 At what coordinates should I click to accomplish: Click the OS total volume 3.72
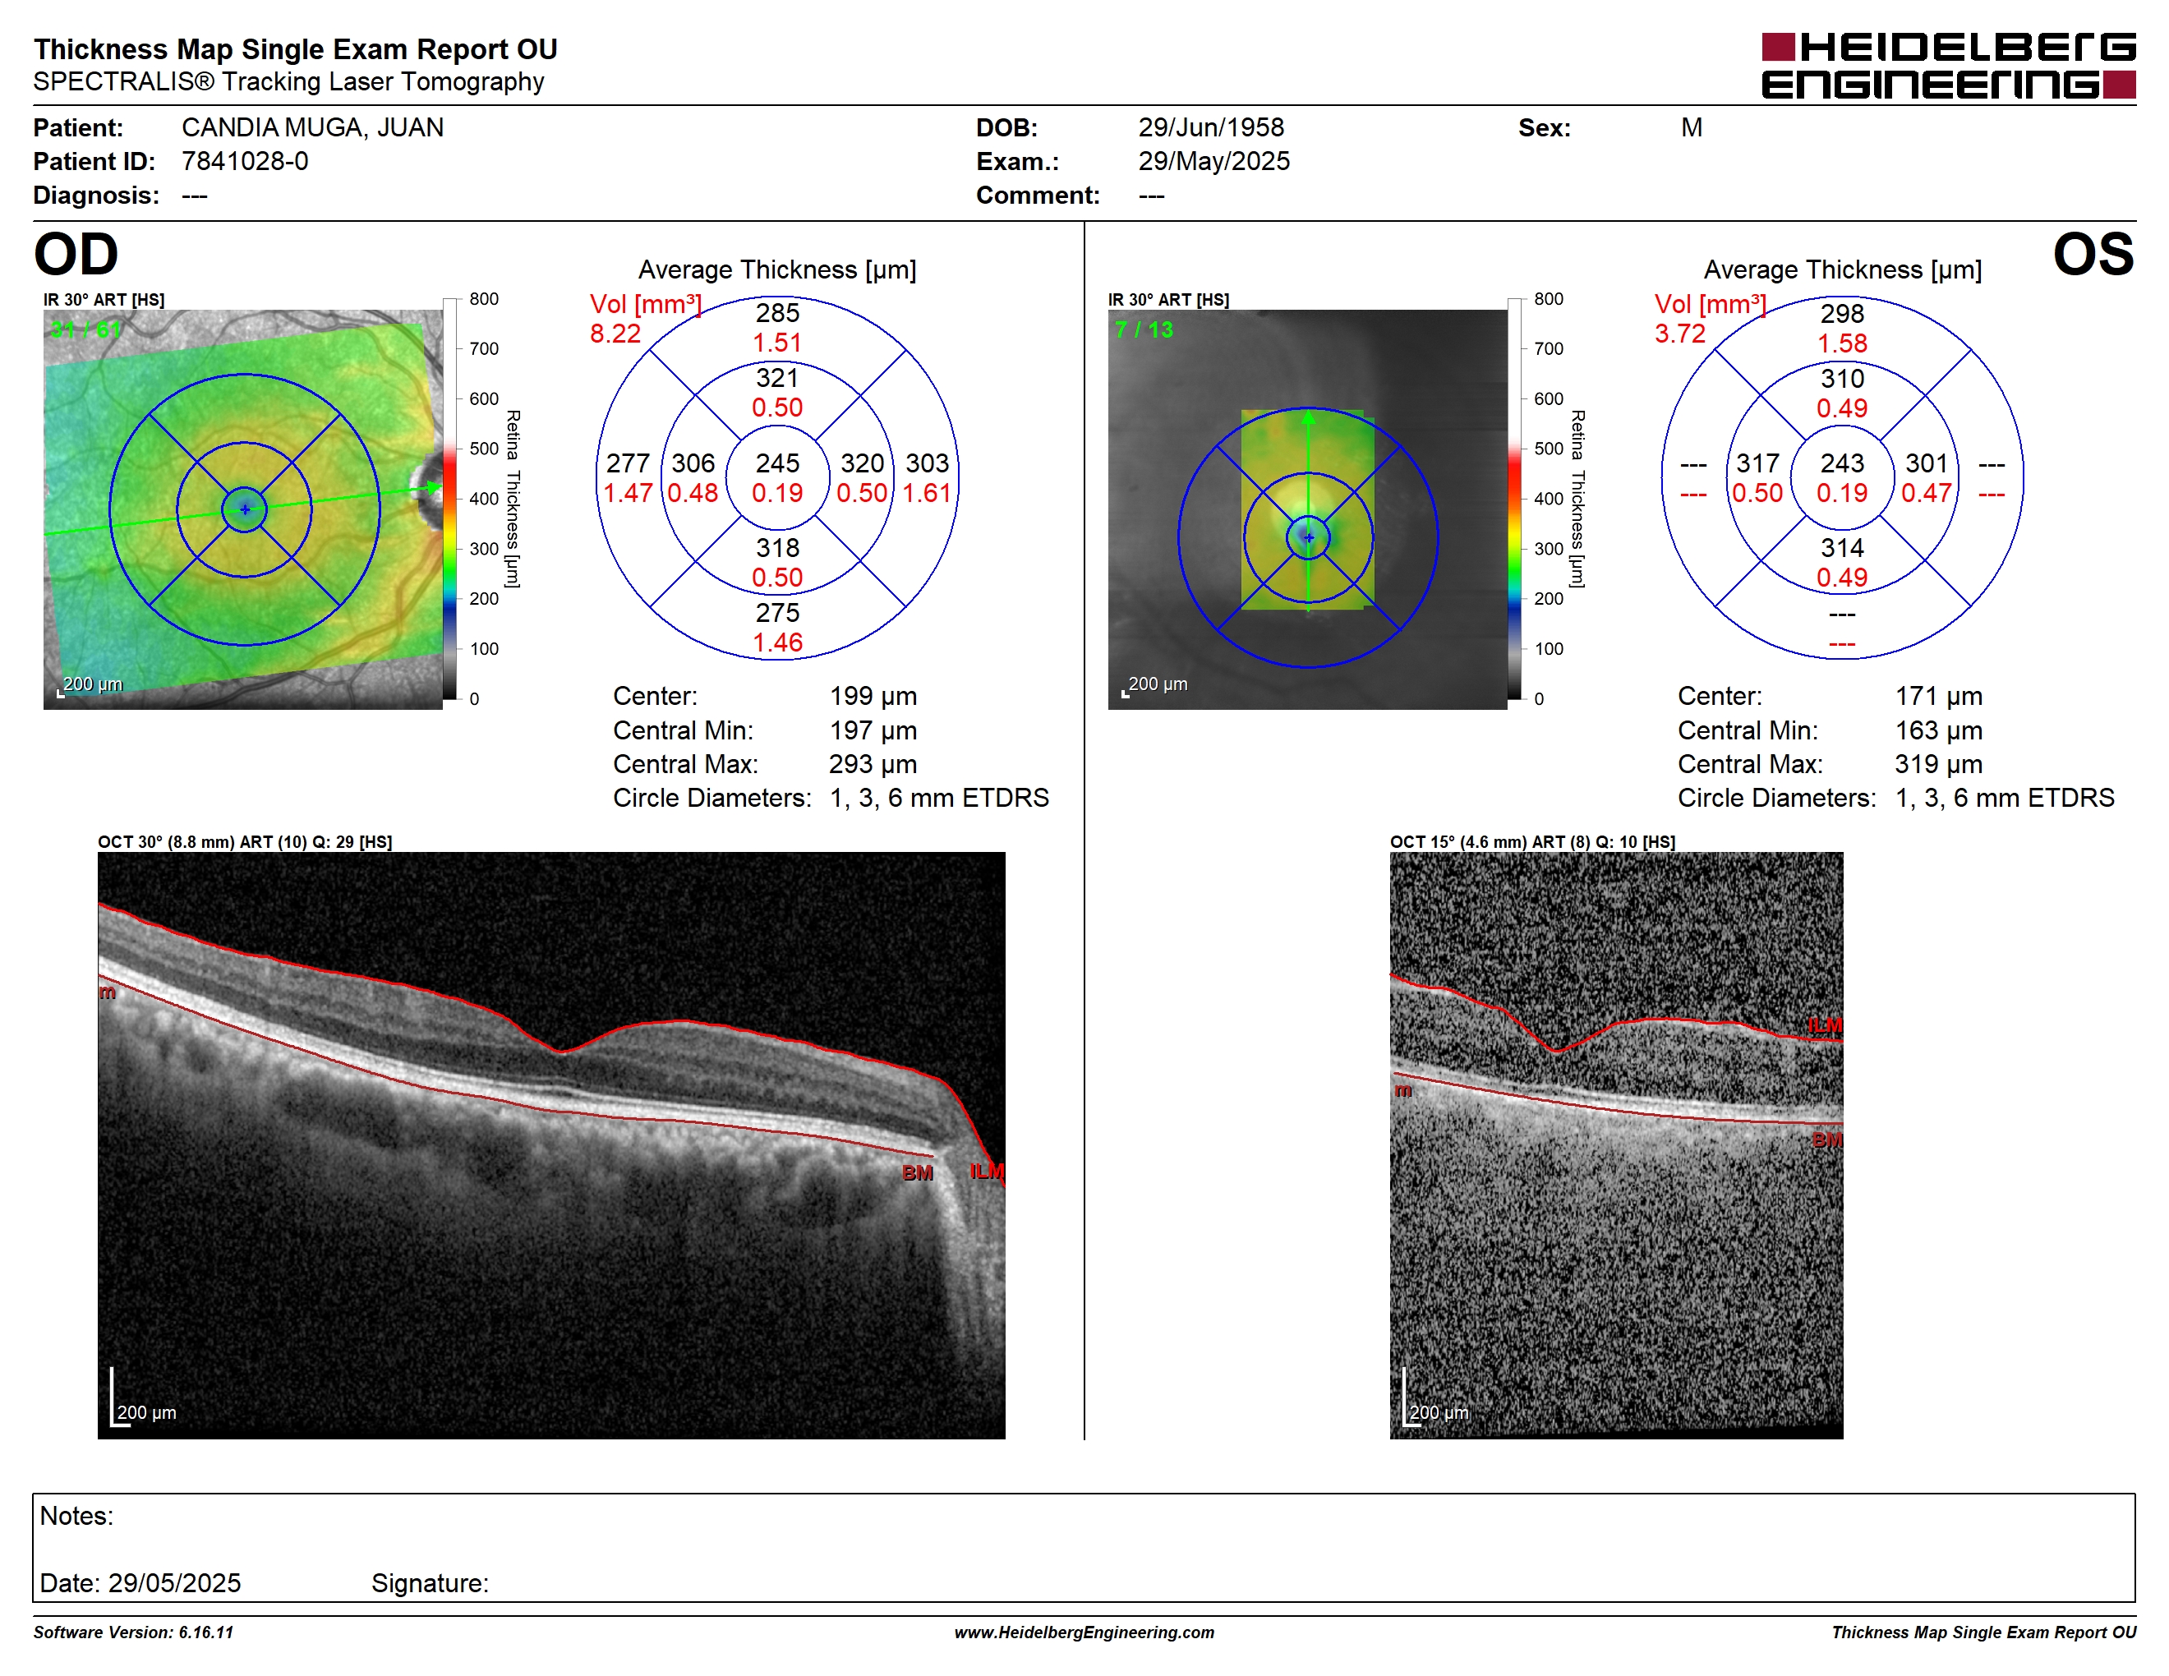pyautogui.click(x=1680, y=334)
